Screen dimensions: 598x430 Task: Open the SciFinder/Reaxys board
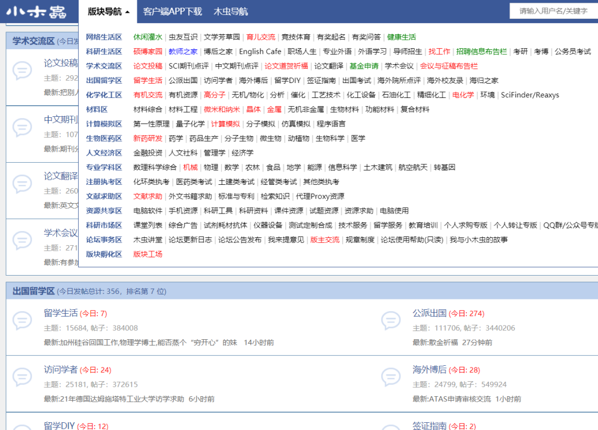coord(530,95)
